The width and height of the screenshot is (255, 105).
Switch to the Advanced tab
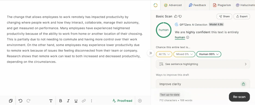point(173,5)
